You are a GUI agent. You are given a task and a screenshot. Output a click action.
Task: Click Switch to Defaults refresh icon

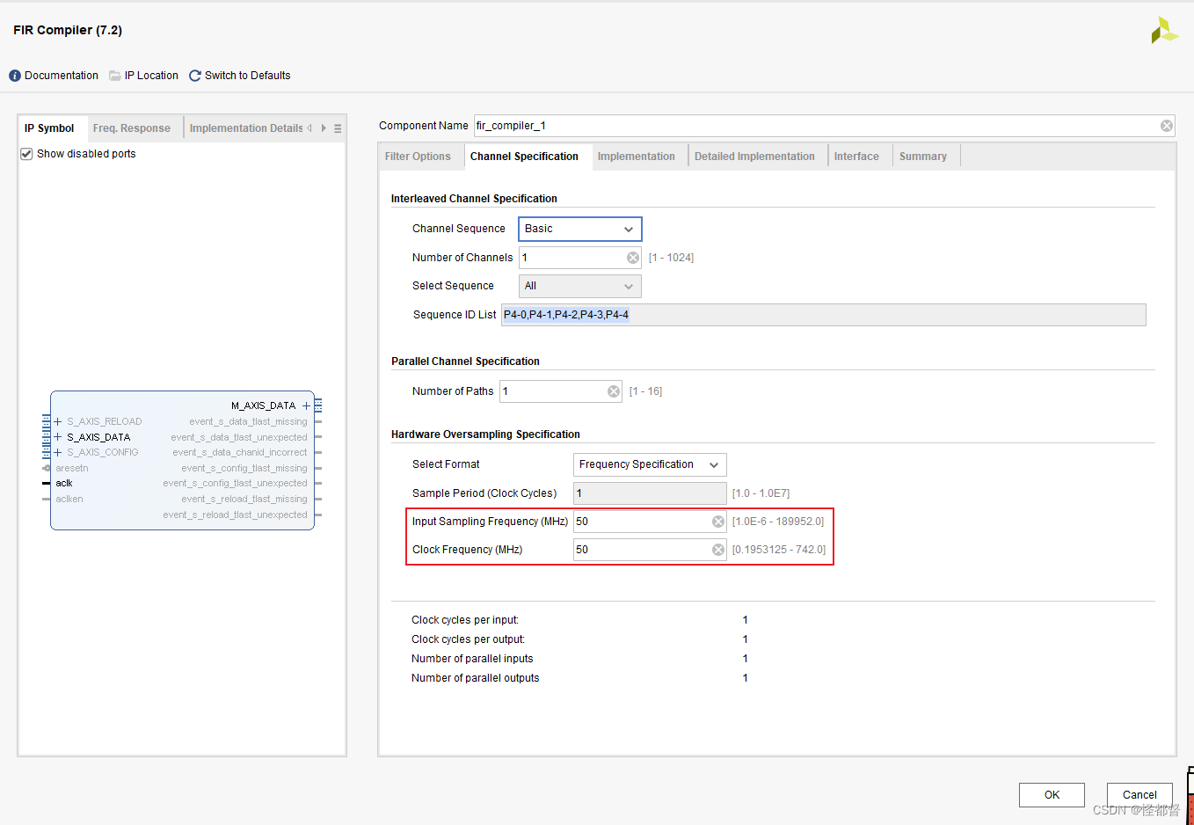pyautogui.click(x=195, y=76)
